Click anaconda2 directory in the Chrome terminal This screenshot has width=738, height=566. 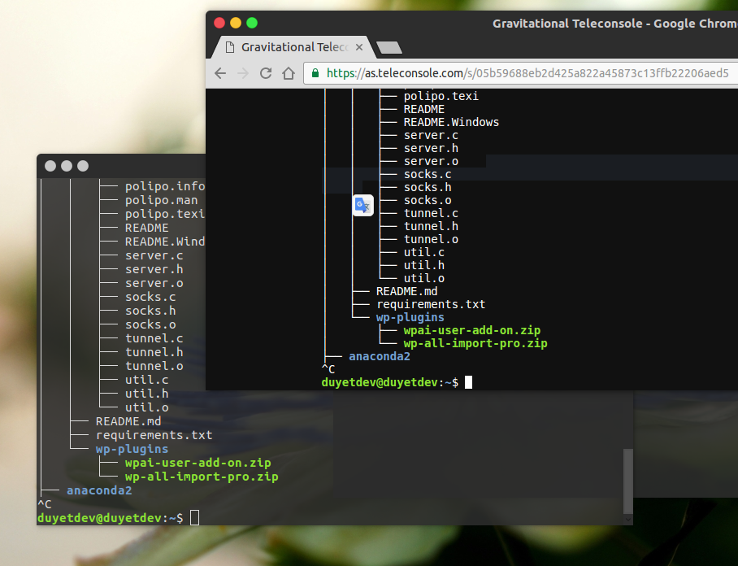coord(380,356)
